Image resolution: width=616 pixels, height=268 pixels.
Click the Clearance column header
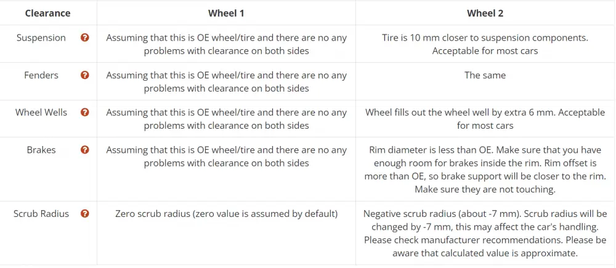47,13
